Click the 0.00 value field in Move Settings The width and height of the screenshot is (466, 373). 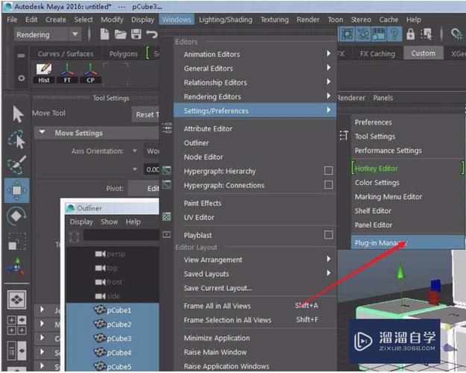tap(151, 169)
